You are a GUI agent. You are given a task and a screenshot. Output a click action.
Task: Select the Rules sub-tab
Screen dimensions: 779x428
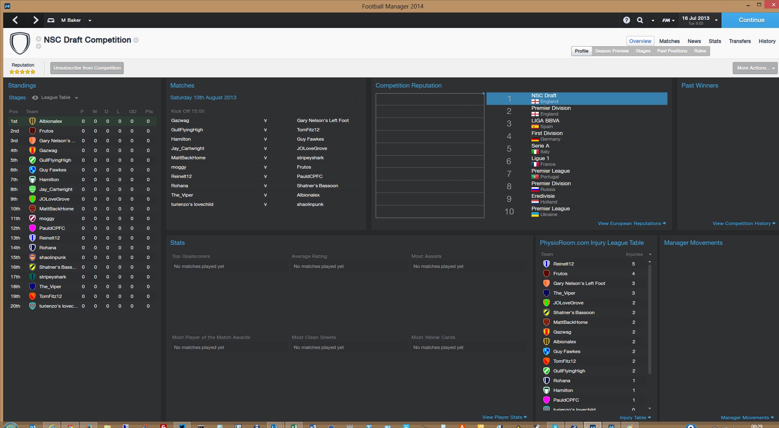pos(700,51)
